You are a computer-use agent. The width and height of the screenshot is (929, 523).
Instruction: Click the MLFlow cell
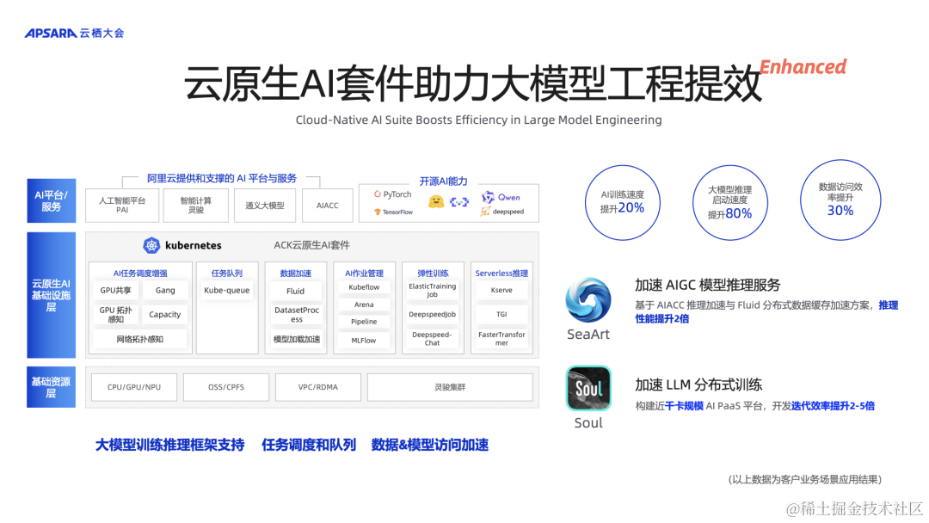(x=364, y=341)
